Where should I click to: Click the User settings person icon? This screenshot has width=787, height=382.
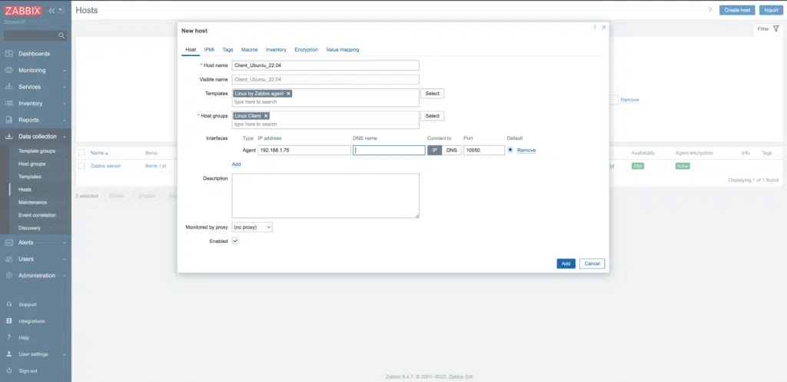(x=9, y=354)
